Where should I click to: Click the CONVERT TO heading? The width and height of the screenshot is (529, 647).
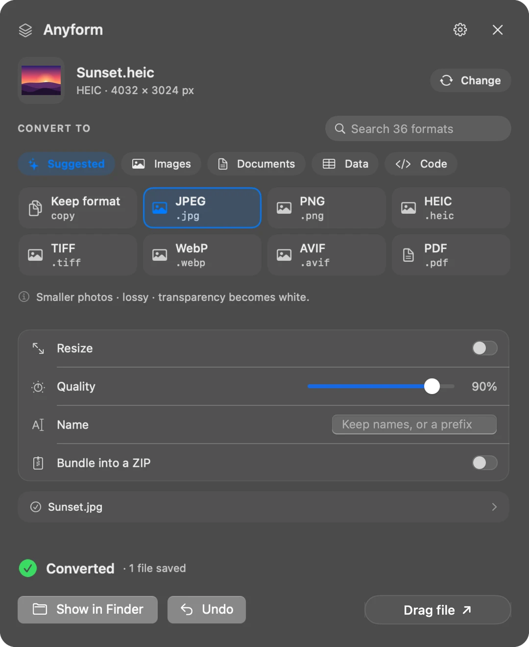click(x=54, y=128)
